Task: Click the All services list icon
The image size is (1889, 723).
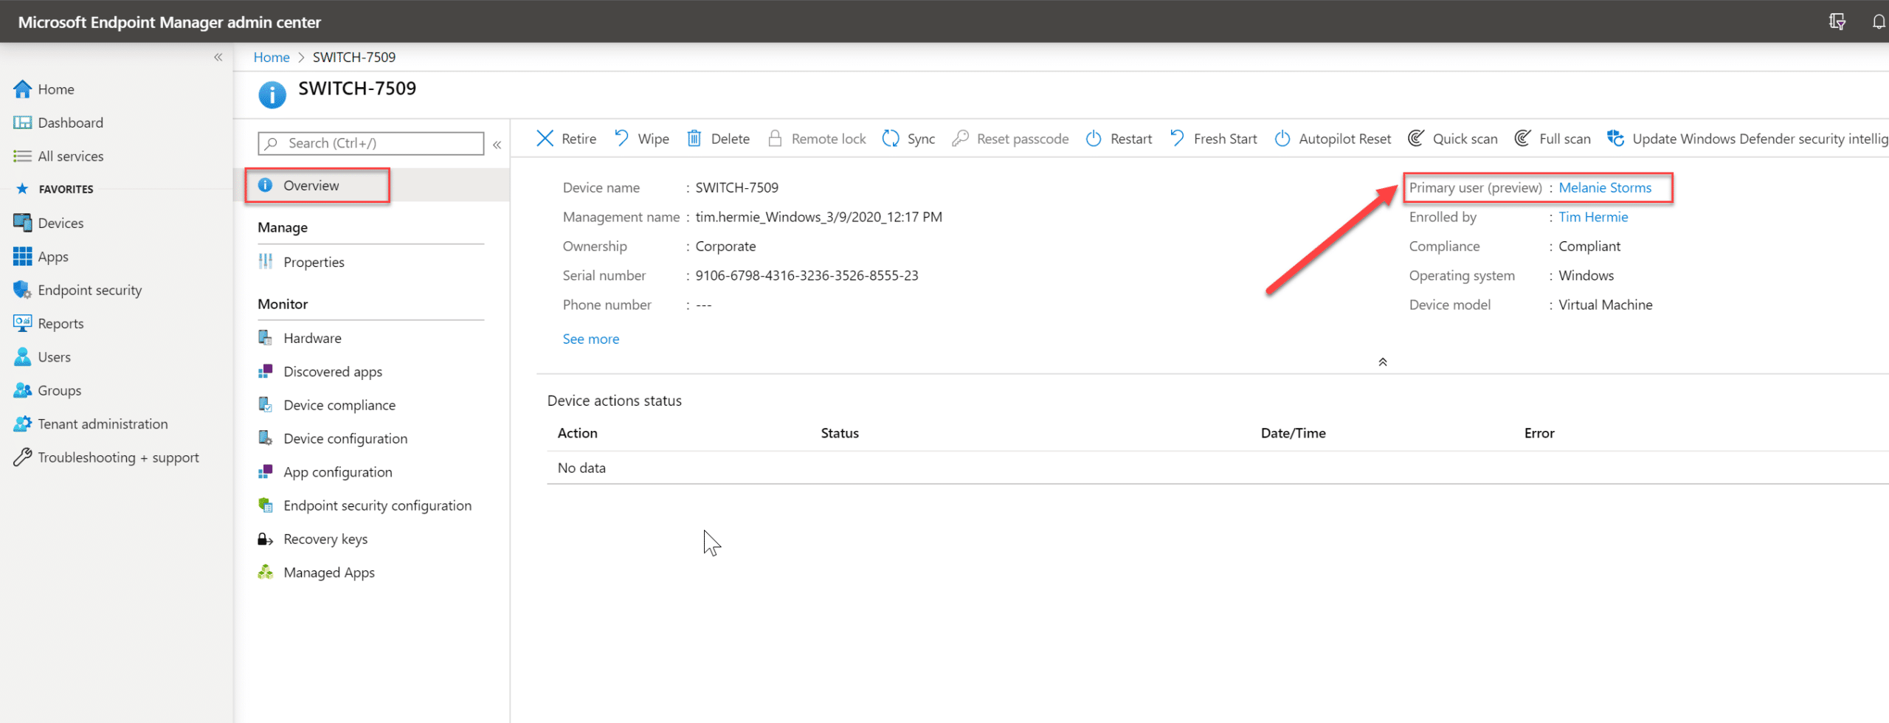Action: click(22, 156)
